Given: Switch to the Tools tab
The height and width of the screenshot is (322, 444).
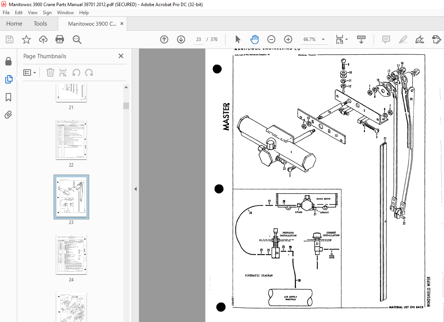Looking at the screenshot, I should click(40, 24).
